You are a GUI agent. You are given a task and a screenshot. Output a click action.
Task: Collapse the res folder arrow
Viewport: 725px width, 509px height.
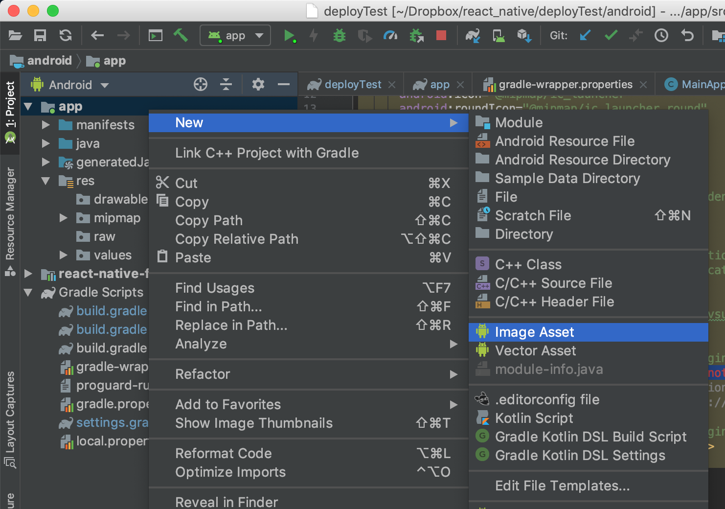(46, 181)
